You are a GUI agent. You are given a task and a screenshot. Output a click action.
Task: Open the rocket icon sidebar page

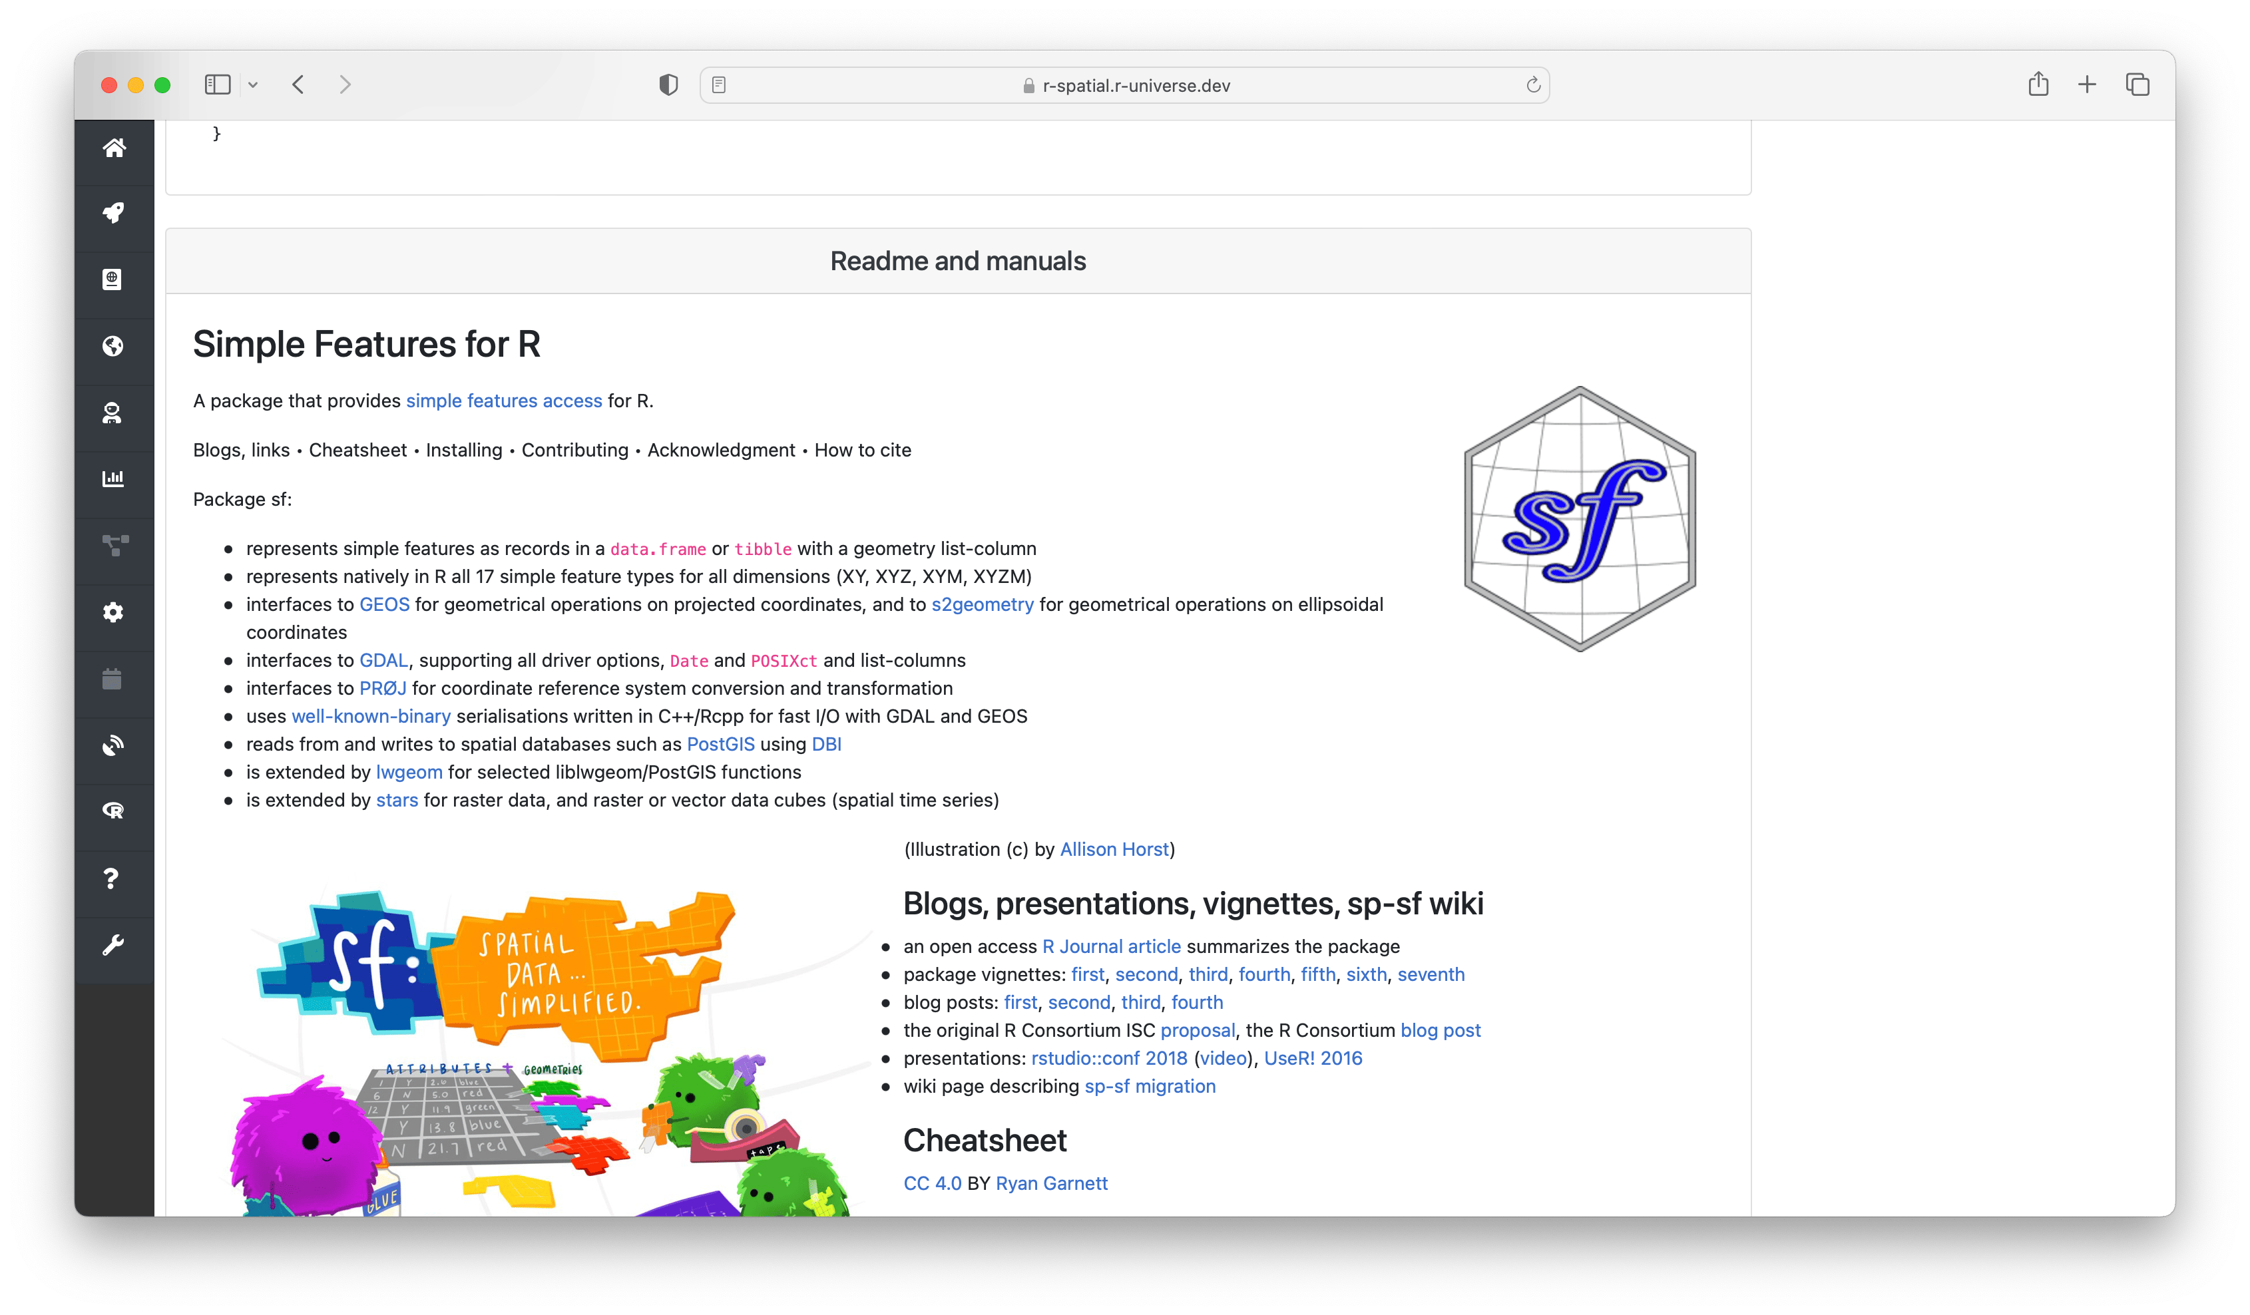click(113, 214)
